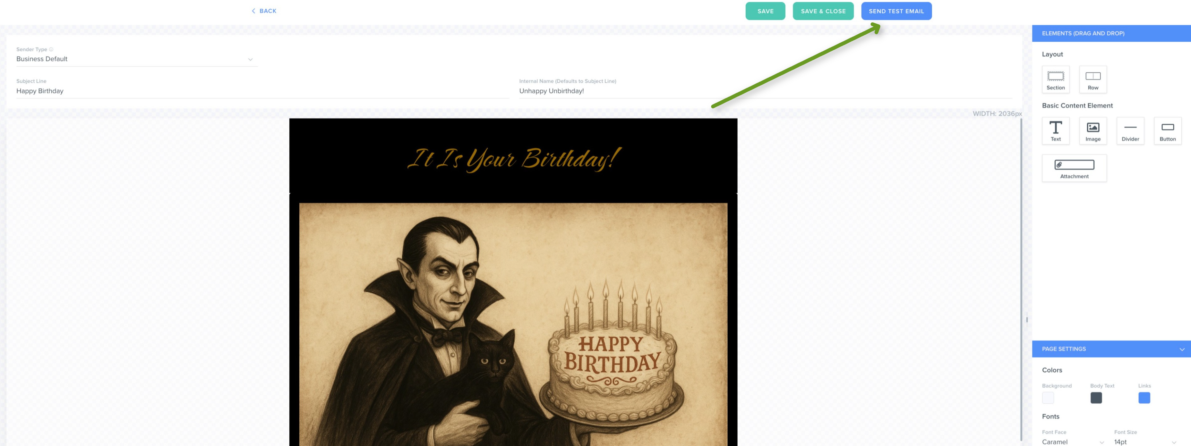The image size is (1191, 446).
Task: Open the Font Face Caramel dropdown
Action: click(1073, 442)
